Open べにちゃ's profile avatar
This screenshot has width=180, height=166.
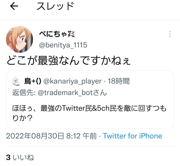pyautogui.click(x=19, y=39)
